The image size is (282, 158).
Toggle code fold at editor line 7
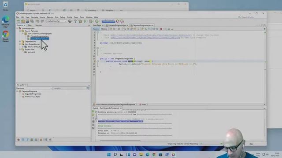click(98, 48)
